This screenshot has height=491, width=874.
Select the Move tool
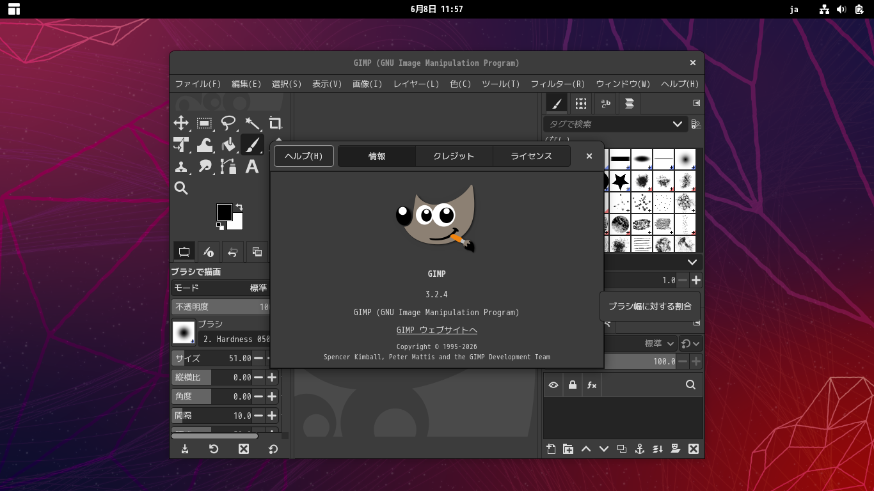181,123
